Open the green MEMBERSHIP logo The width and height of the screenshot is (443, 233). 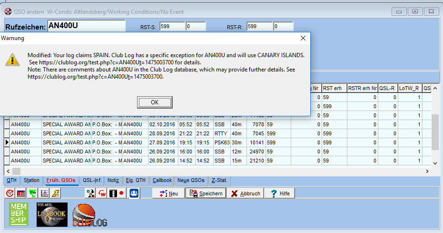coord(19,214)
